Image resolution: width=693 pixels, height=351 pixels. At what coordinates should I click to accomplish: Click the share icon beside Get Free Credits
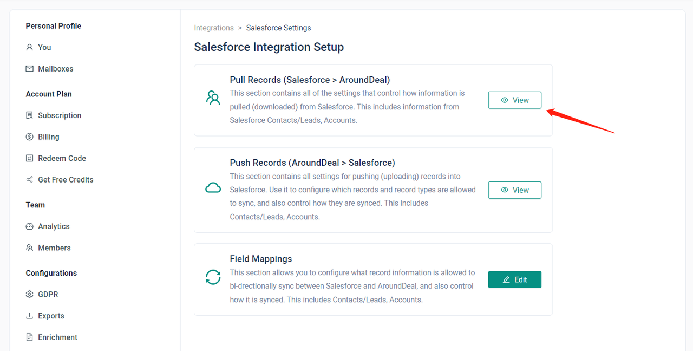pyautogui.click(x=30, y=180)
